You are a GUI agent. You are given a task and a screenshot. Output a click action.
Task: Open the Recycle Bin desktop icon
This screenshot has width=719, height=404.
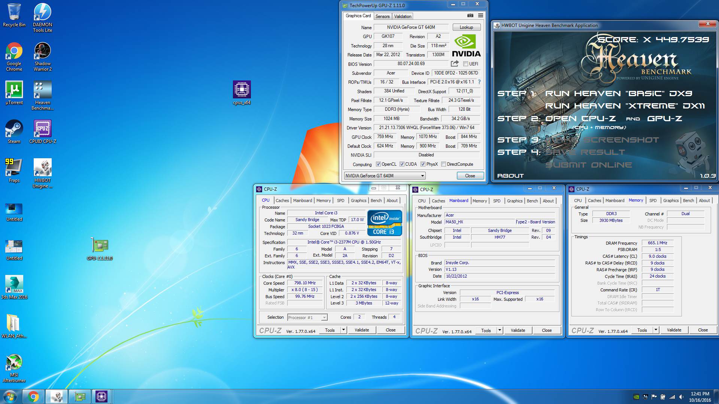(14, 15)
